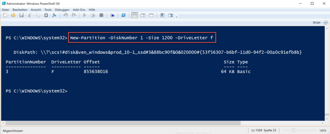Click the DiskPath output line
Viewport: 330px width, 134px height.
point(158,52)
